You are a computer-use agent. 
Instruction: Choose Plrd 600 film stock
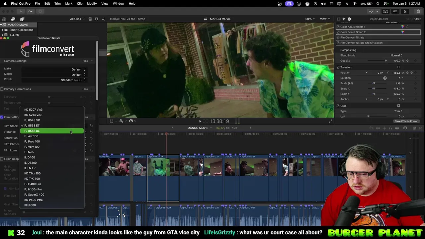point(52,205)
